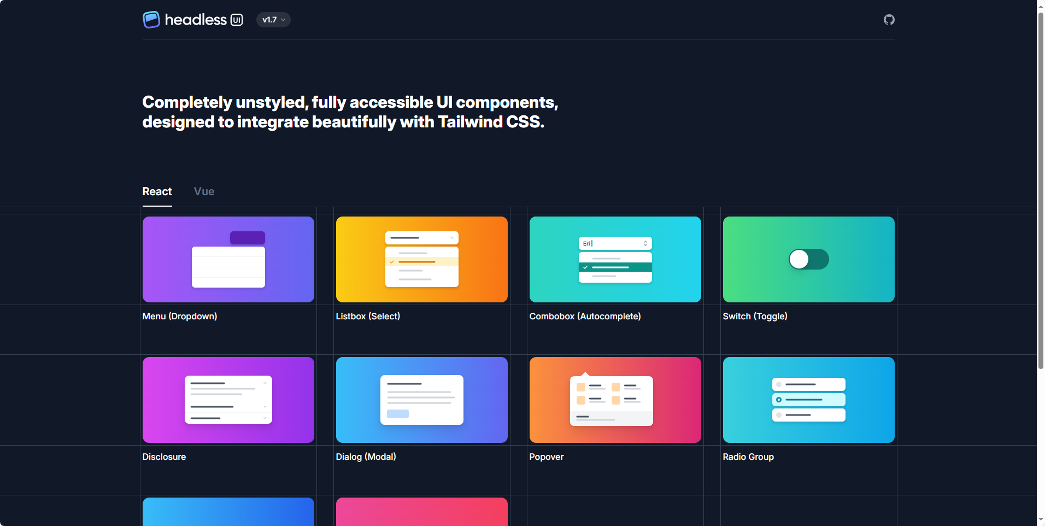Open the Dialog (Modal) illustration card
Image resolution: width=1045 pixels, height=526 pixels.
pyautogui.click(x=421, y=400)
